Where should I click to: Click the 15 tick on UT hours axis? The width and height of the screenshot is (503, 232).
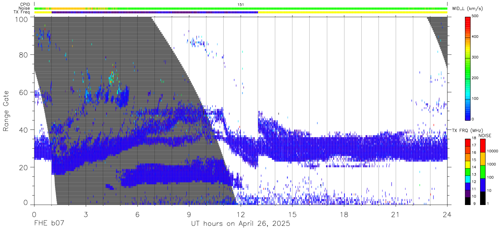pyautogui.click(x=292, y=214)
